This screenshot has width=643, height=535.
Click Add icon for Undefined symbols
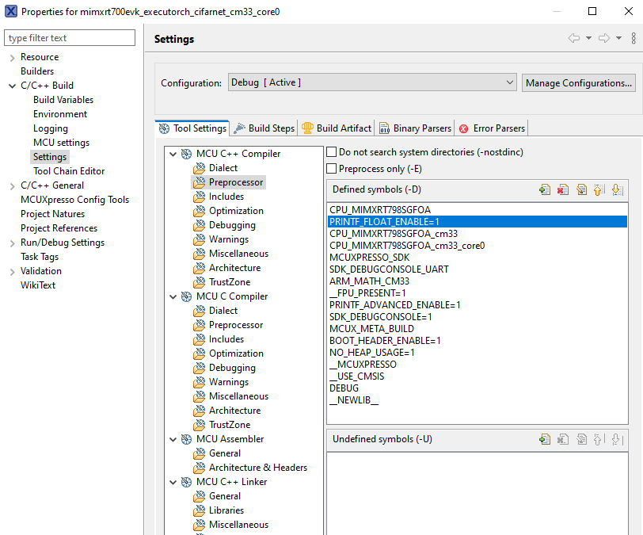pyautogui.click(x=545, y=439)
